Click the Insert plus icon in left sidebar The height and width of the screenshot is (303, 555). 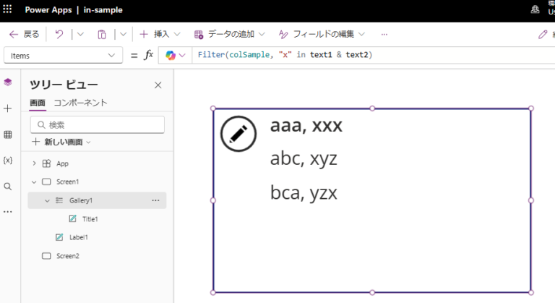click(x=8, y=108)
